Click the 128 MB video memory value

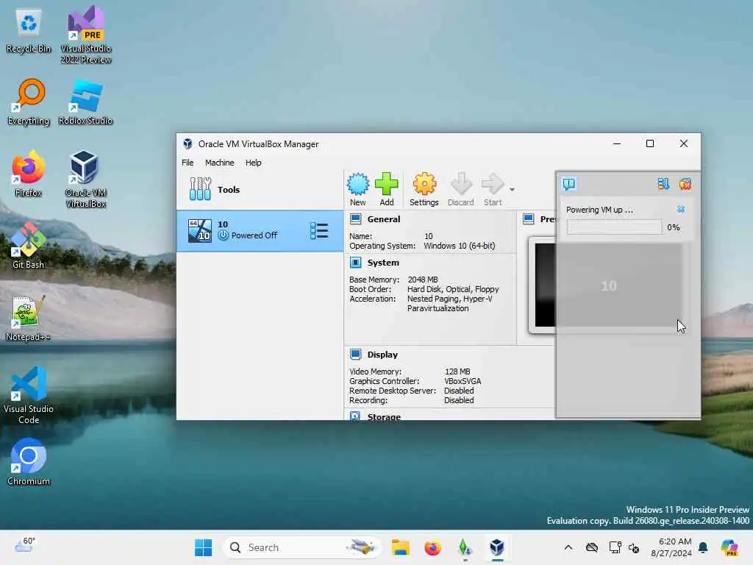pos(457,372)
